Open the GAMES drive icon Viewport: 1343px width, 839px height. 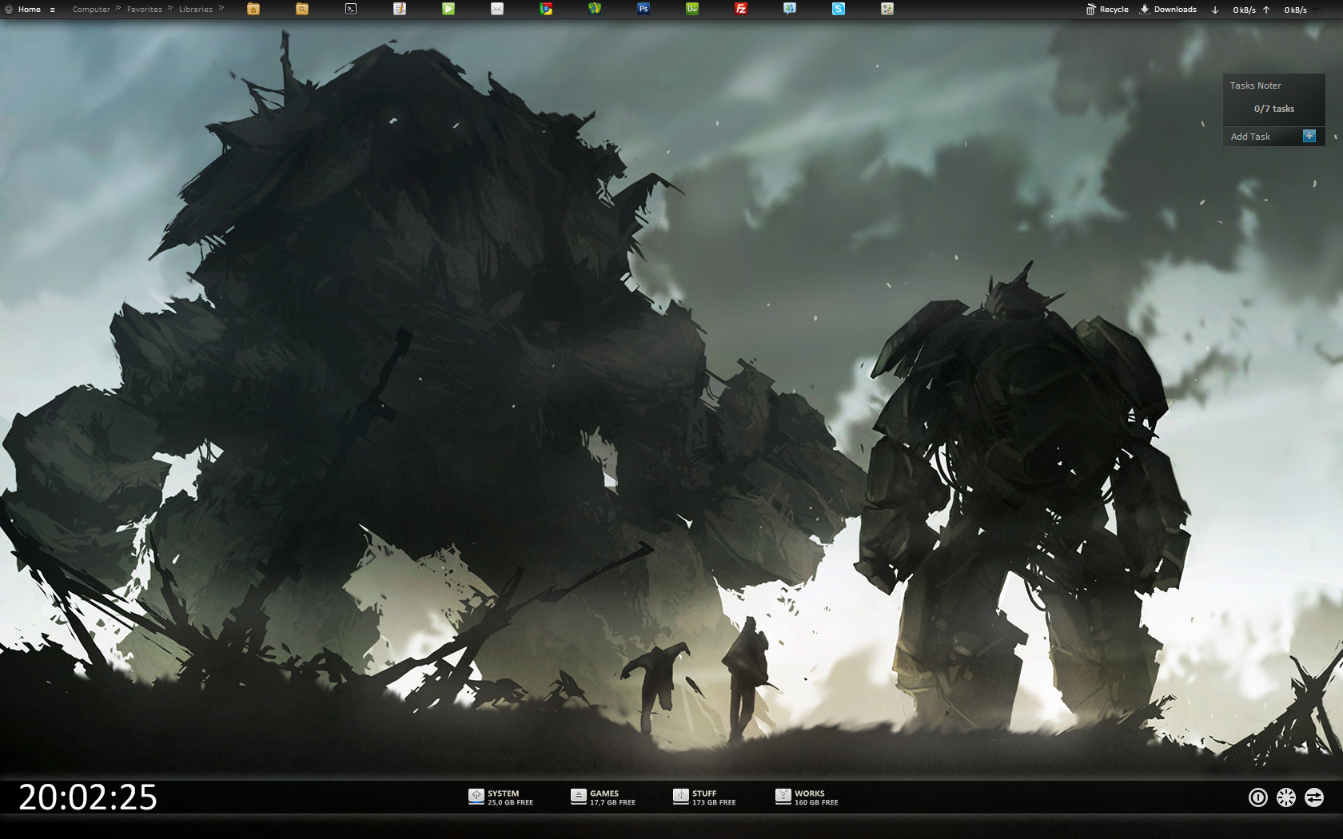click(x=579, y=797)
